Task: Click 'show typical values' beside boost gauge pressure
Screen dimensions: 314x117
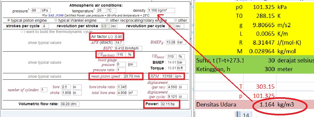Action: [44, 62]
